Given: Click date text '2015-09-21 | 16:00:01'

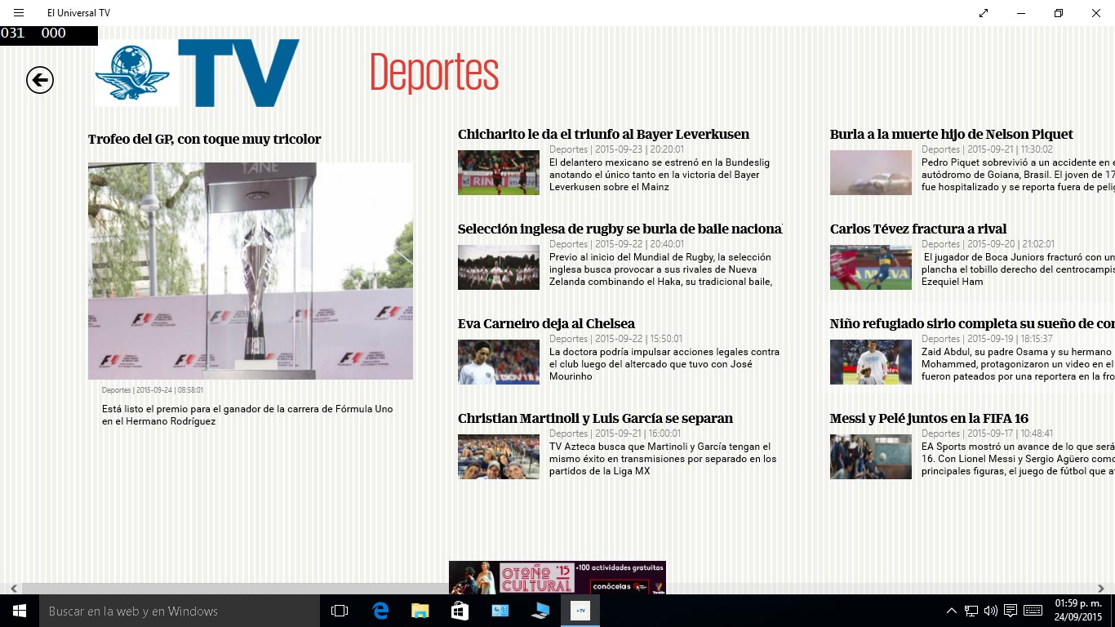Looking at the screenshot, I should click(x=637, y=434).
